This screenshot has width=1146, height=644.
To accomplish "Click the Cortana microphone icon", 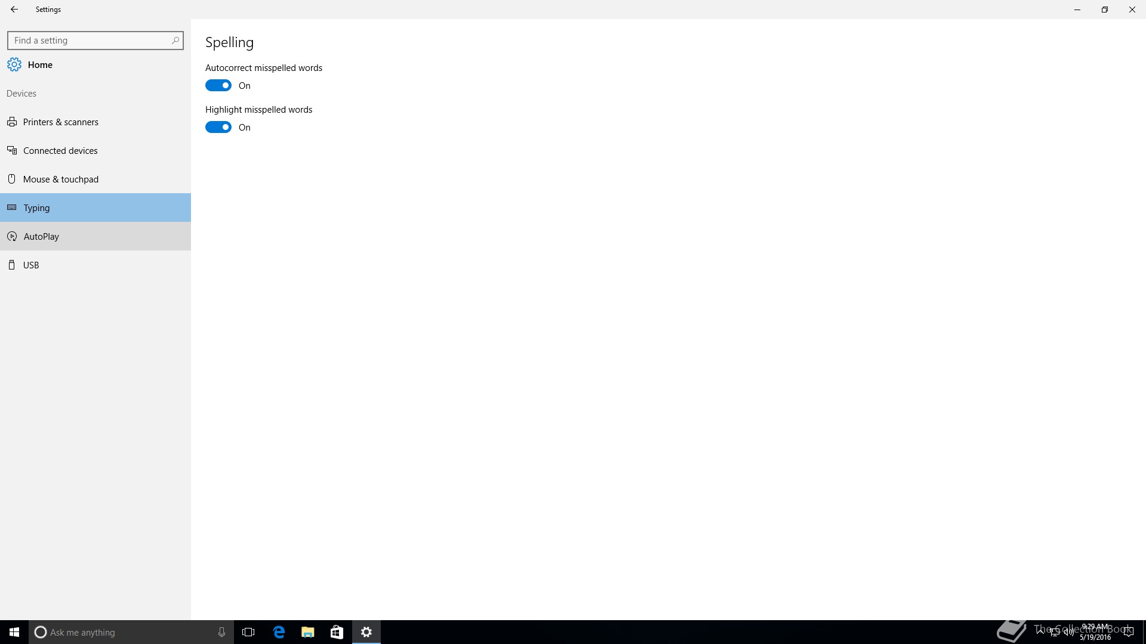I will coord(221,632).
